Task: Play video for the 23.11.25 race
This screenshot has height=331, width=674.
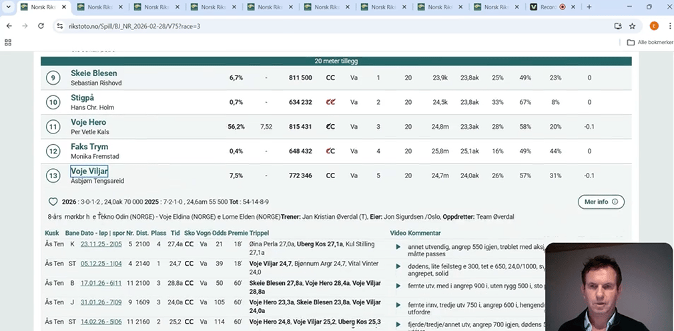Action: coord(398,247)
